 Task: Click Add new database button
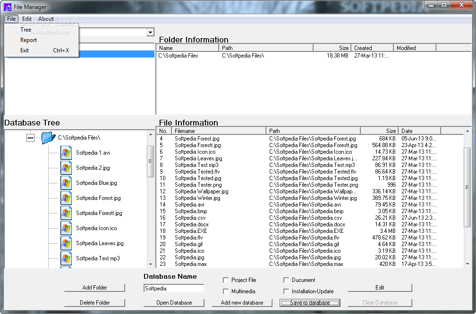click(242, 303)
